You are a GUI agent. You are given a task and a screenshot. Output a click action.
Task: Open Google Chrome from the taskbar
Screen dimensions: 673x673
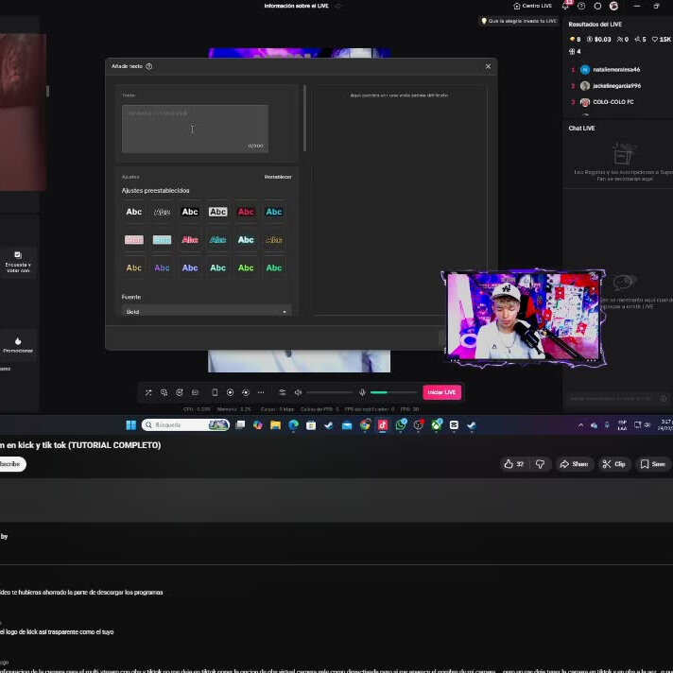coord(365,425)
